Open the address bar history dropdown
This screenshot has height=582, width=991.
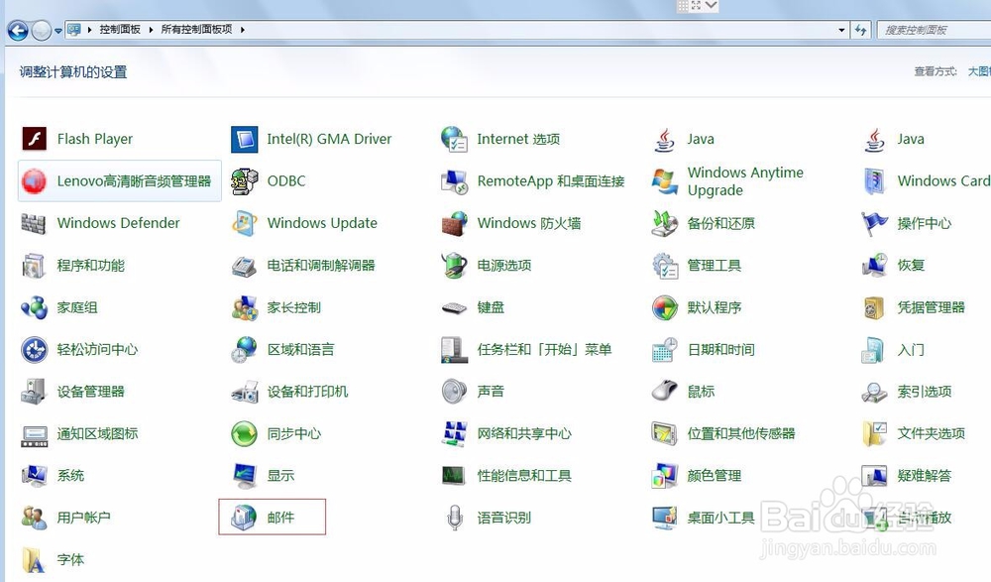840,30
